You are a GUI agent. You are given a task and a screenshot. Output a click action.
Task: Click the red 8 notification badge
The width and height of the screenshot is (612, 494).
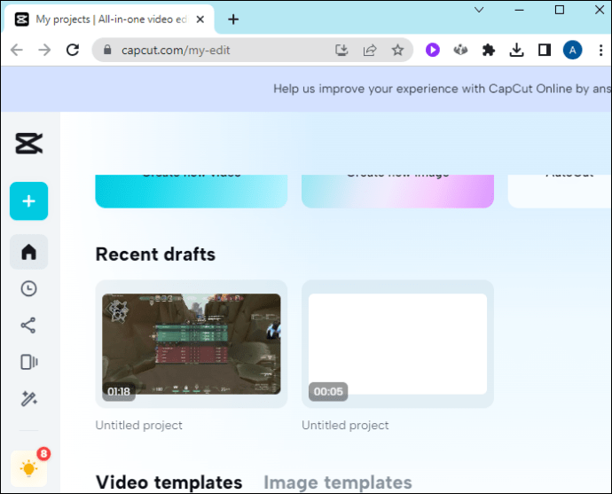[43, 454]
